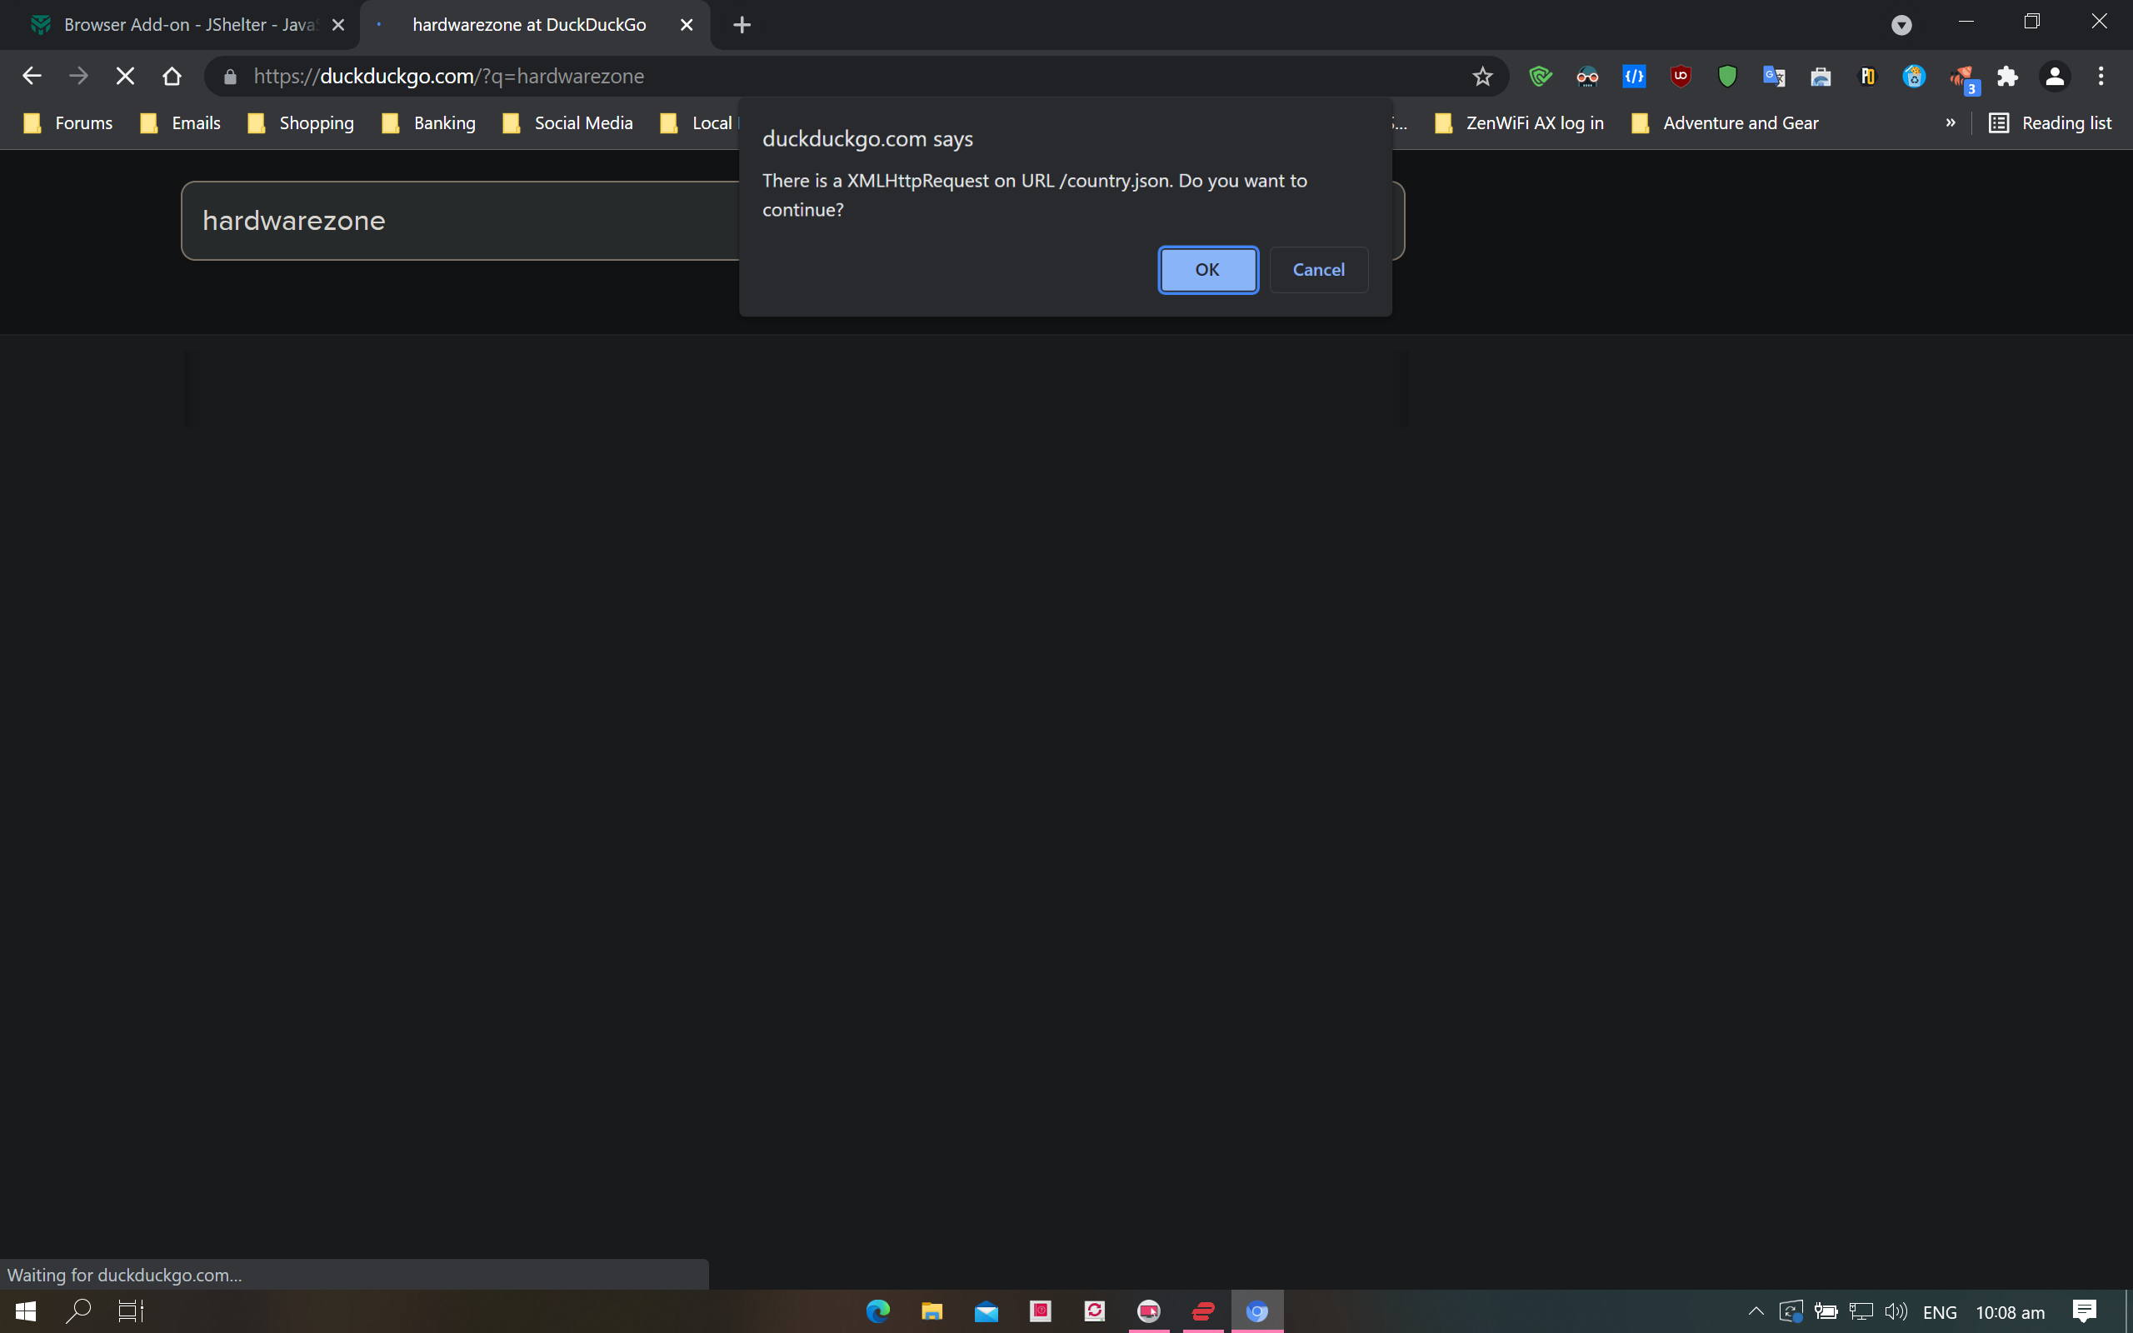Cancel the XMLHttpRequest dialog

1317,270
